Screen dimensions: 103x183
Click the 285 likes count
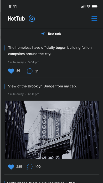(19, 166)
